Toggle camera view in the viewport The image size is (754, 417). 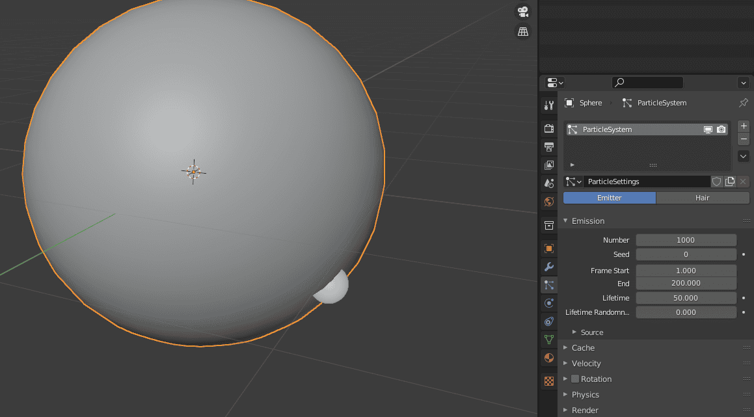[522, 11]
